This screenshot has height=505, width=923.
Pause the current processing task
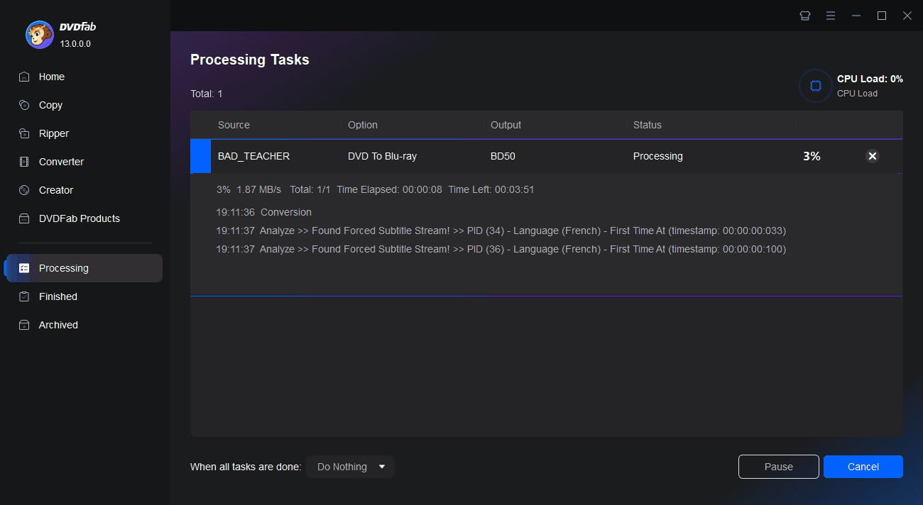(x=778, y=467)
